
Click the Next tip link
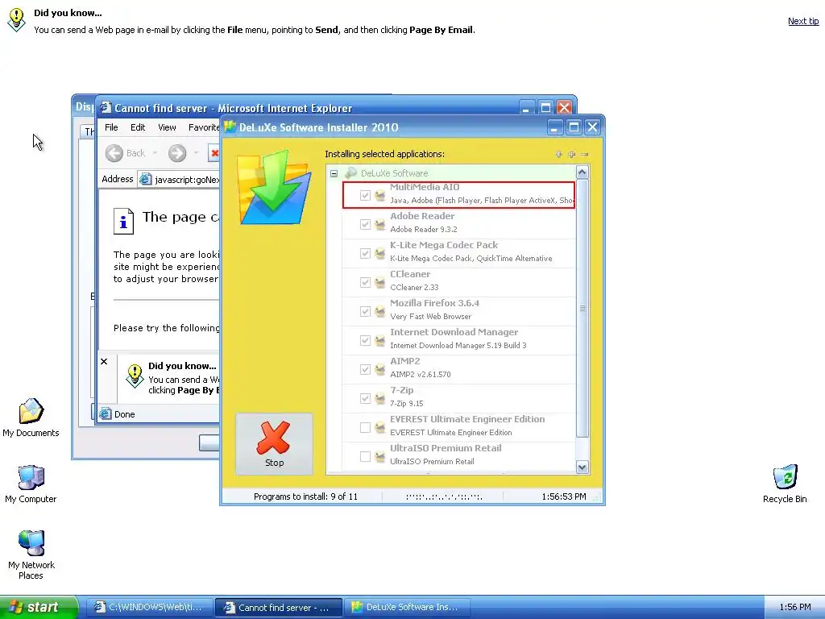pyautogui.click(x=803, y=21)
